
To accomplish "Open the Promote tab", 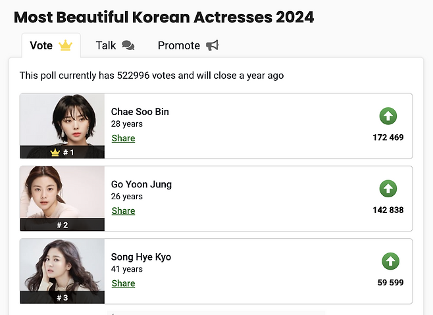I will point(178,45).
